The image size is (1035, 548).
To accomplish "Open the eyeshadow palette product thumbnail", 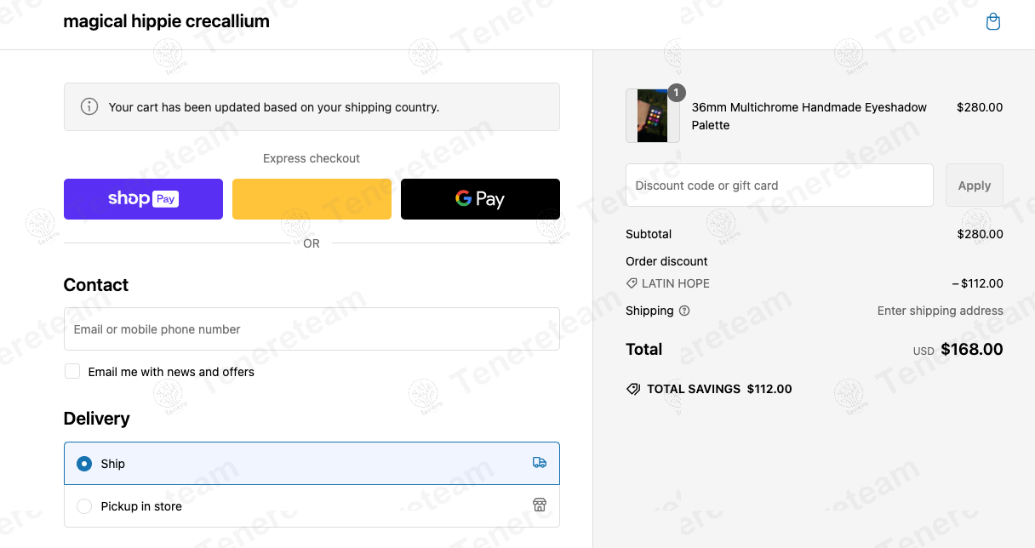I will click(x=653, y=116).
